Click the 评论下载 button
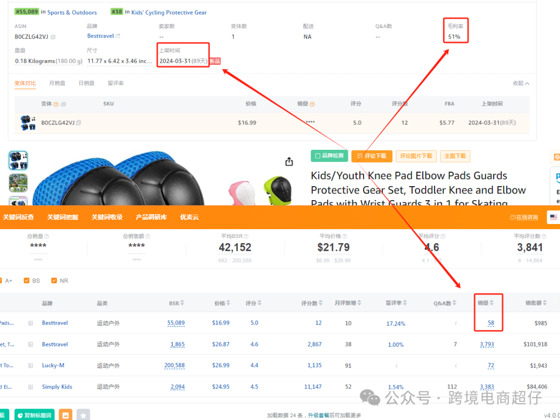Viewport: 560px width, 420px height. click(x=372, y=156)
